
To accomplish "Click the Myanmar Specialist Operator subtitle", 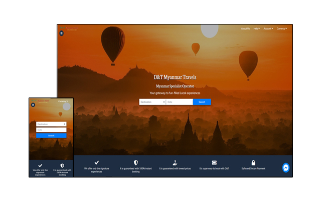I will pyautogui.click(x=175, y=86).
